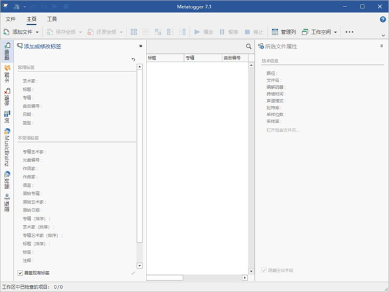Click the undo arrow in tag panel
The height and width of the screenshot is (292, 389).
[134, 60]
